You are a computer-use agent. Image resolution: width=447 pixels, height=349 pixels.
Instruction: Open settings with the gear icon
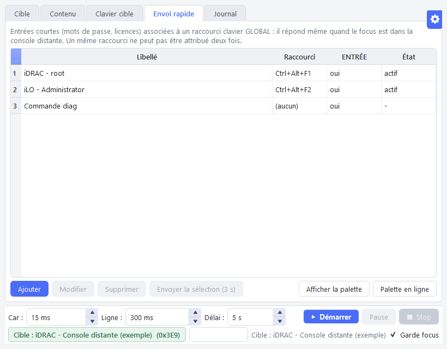pyautogui.click(x=434, y=20)
